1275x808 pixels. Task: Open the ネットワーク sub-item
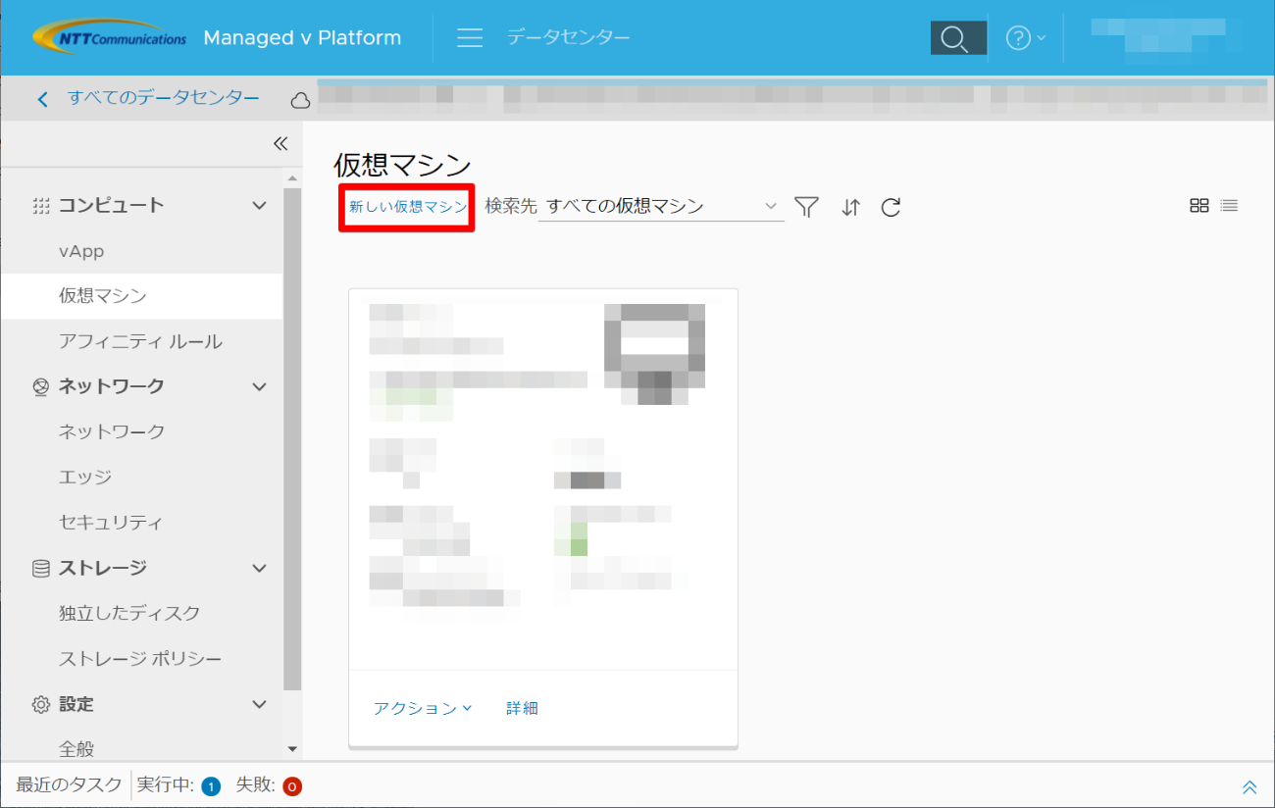coord(112,431)
